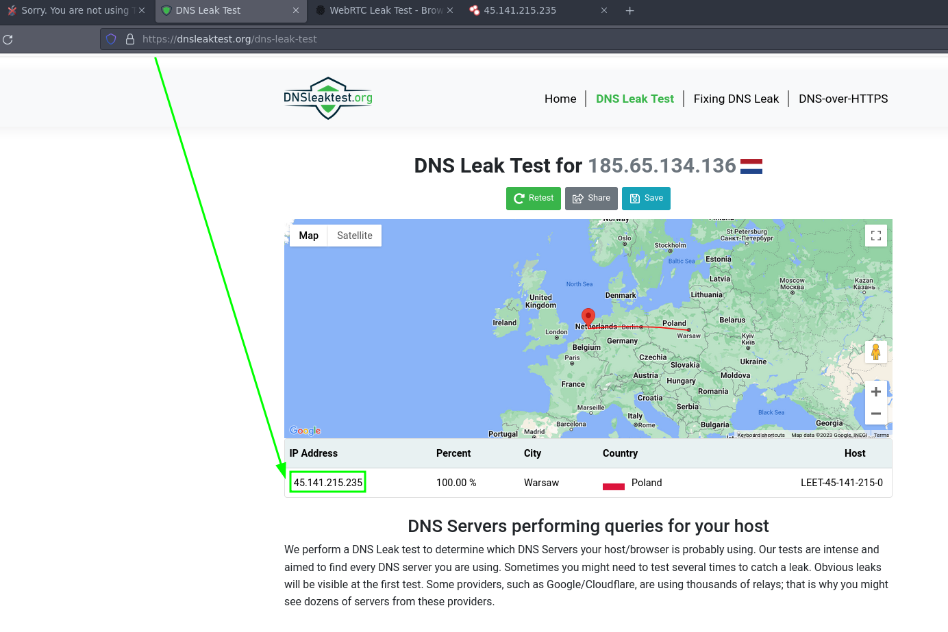
Task: Close the DNS Leak Test tab
Action: click(296, 10)
